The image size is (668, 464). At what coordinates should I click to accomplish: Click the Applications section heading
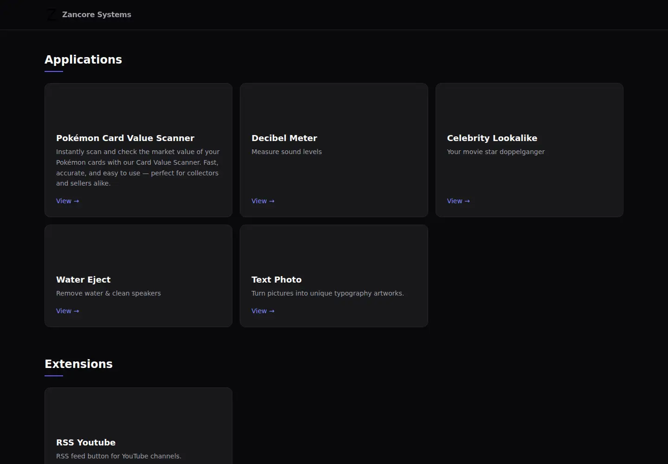[83, 59]
